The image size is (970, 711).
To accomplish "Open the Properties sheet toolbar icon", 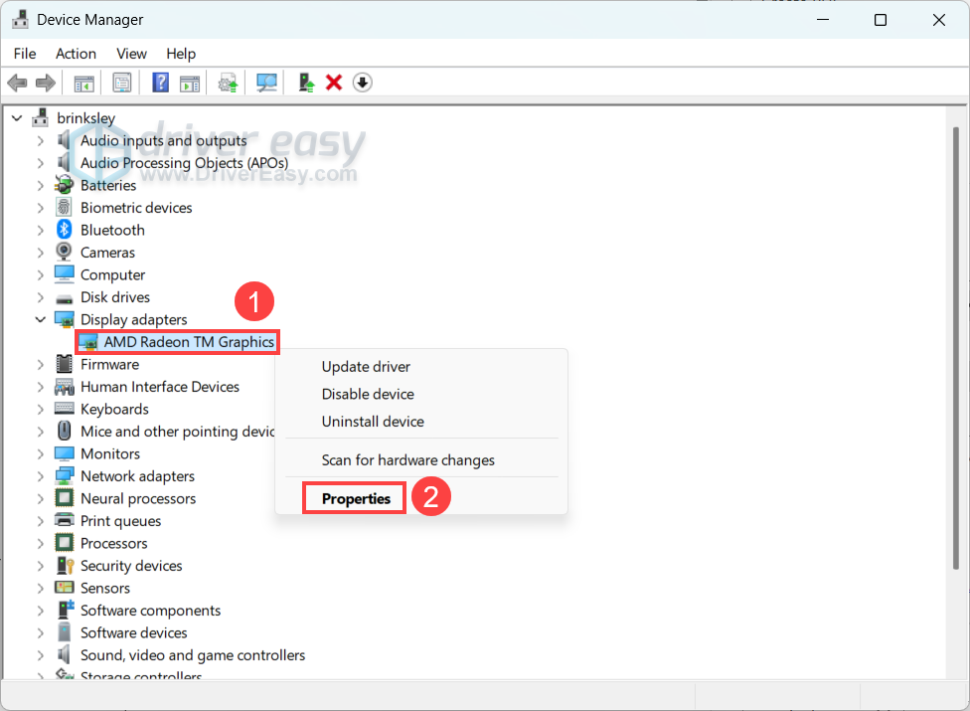I will point(122,83).
